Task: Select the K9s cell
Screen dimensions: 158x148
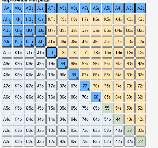Action: click(62, 19)
